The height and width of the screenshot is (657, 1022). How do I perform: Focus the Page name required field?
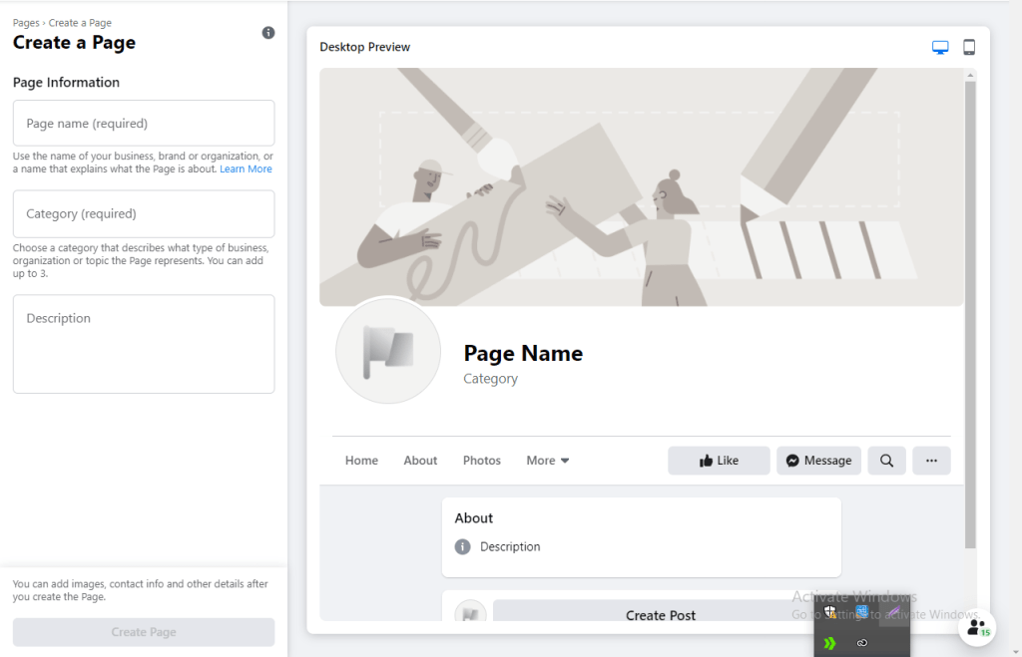pos(143,123)
